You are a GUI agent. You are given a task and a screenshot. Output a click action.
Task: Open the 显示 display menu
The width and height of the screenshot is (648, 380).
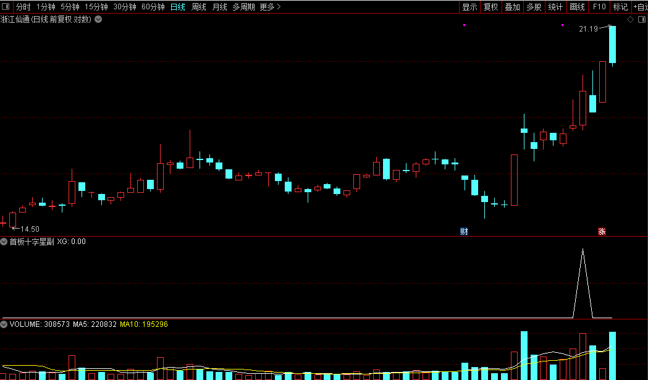point(469,7)
